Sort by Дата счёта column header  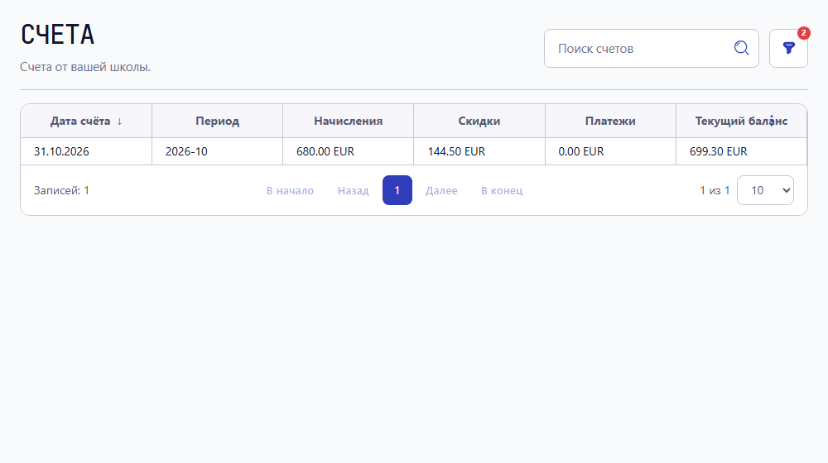click(86, 121)
